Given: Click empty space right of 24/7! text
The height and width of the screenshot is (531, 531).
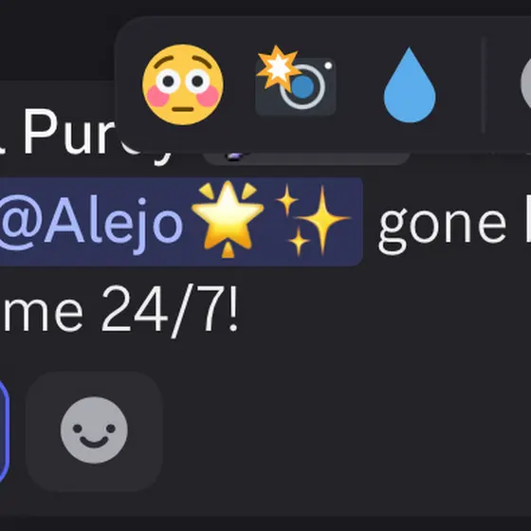Looking at the screenshot, I should pos(373,310).
